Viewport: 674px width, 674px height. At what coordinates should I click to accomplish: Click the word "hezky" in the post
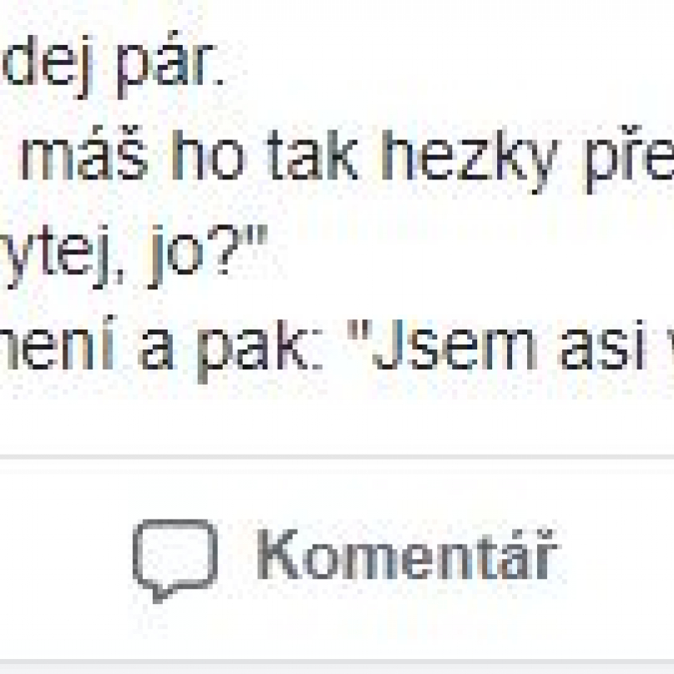(471, 159)
